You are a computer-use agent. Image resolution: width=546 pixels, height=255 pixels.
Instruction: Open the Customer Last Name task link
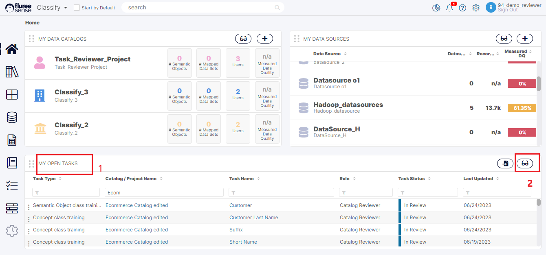click(x=253, y=218)
